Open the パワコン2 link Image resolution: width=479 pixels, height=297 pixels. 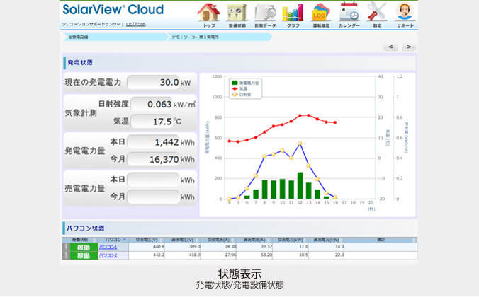click(108, 255)
